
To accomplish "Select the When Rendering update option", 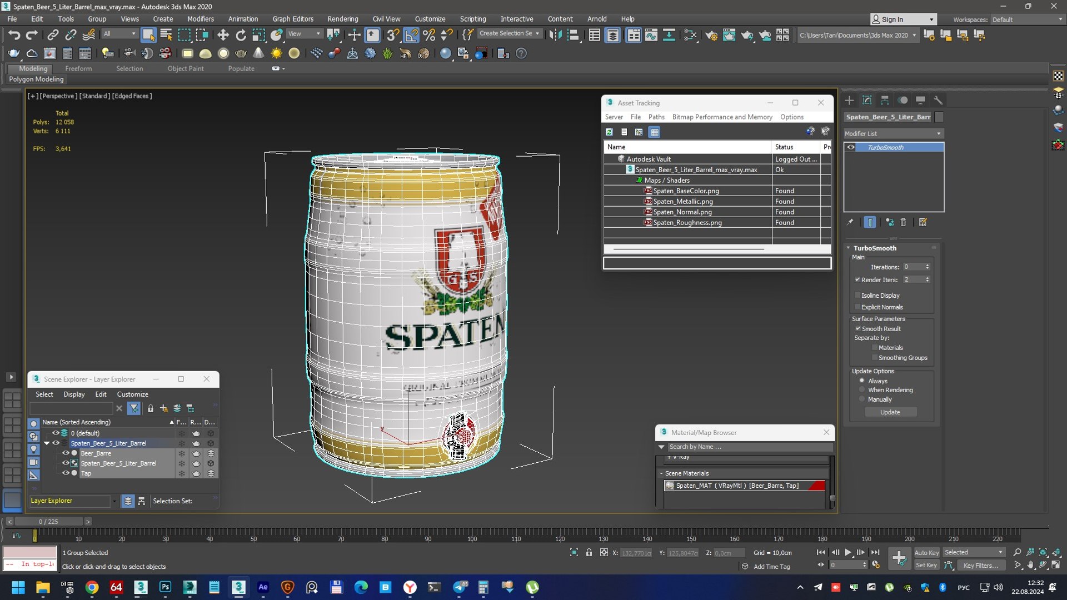I will (x=862, y=390).
